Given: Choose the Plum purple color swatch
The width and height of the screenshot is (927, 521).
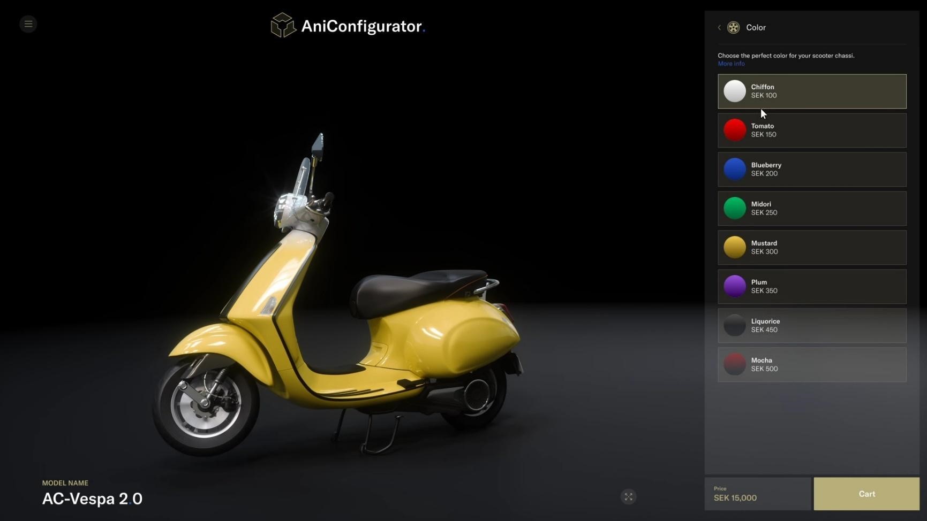Looking at the screenshot, I should click(x=735, y=286).
